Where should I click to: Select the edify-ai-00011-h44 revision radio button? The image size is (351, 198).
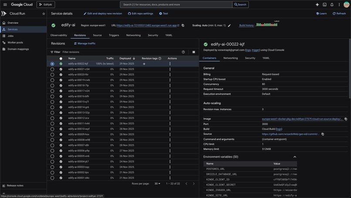click(52, 124)
